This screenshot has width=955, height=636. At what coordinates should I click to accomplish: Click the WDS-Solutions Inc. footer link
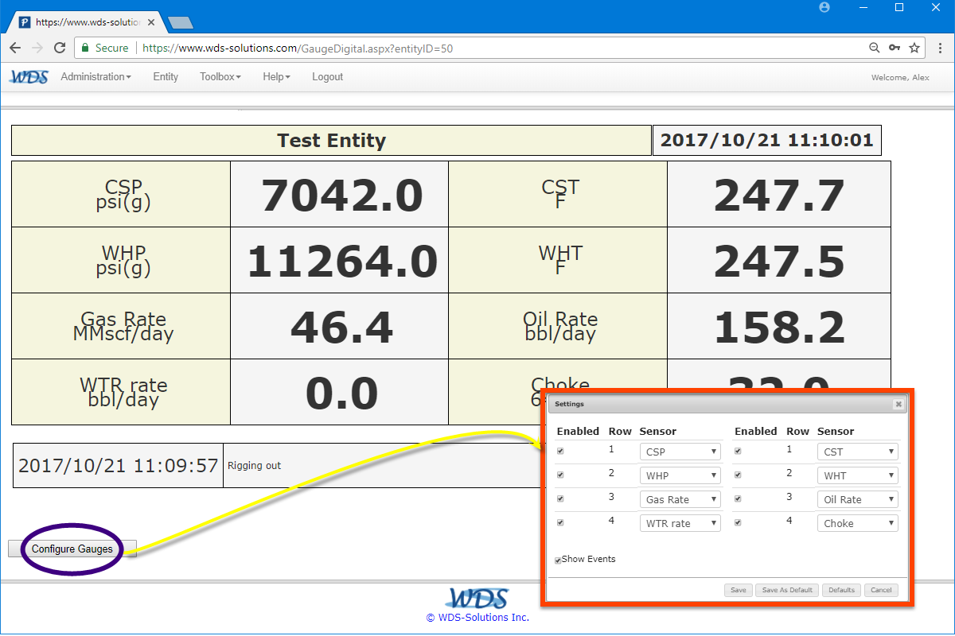(x=477, y=617)
